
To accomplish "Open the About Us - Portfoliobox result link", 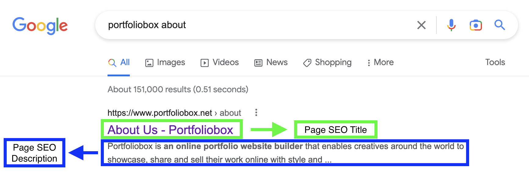I will 170,130.
